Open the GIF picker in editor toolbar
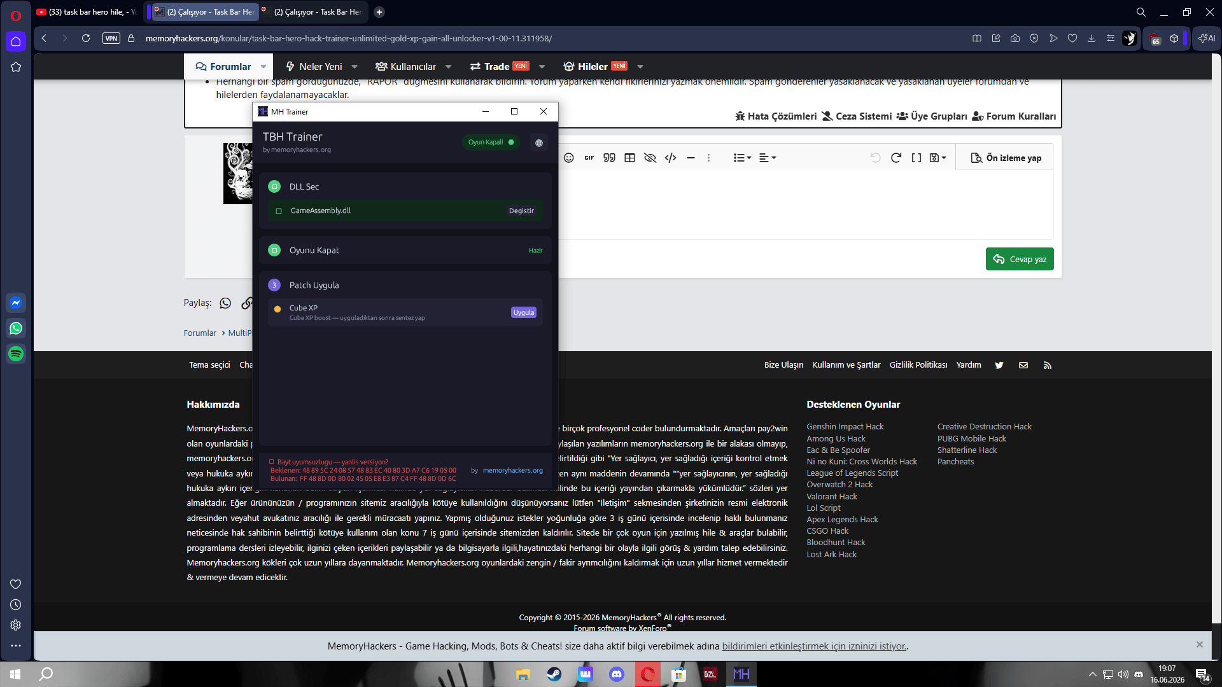 (589, 158)
